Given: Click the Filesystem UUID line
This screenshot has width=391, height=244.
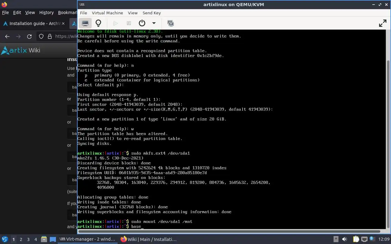Looking at the screenshot, I should click(x=142, y=173).
